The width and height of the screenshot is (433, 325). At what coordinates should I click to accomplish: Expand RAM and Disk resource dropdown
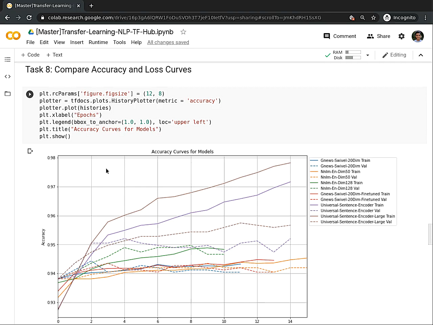(x=368, y=55)
